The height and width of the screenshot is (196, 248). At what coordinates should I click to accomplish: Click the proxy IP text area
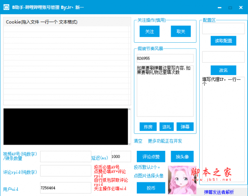[223, 129]
